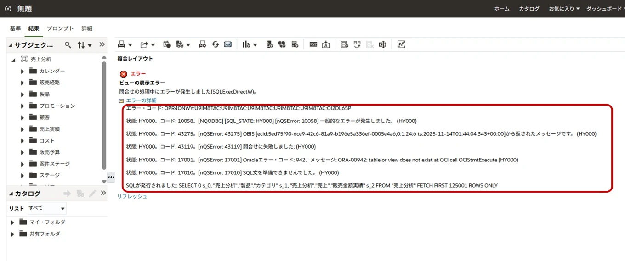Collapse the 売上分析 subject area node
This screenshot has width=625, height=261.
(x=13, y=60)
